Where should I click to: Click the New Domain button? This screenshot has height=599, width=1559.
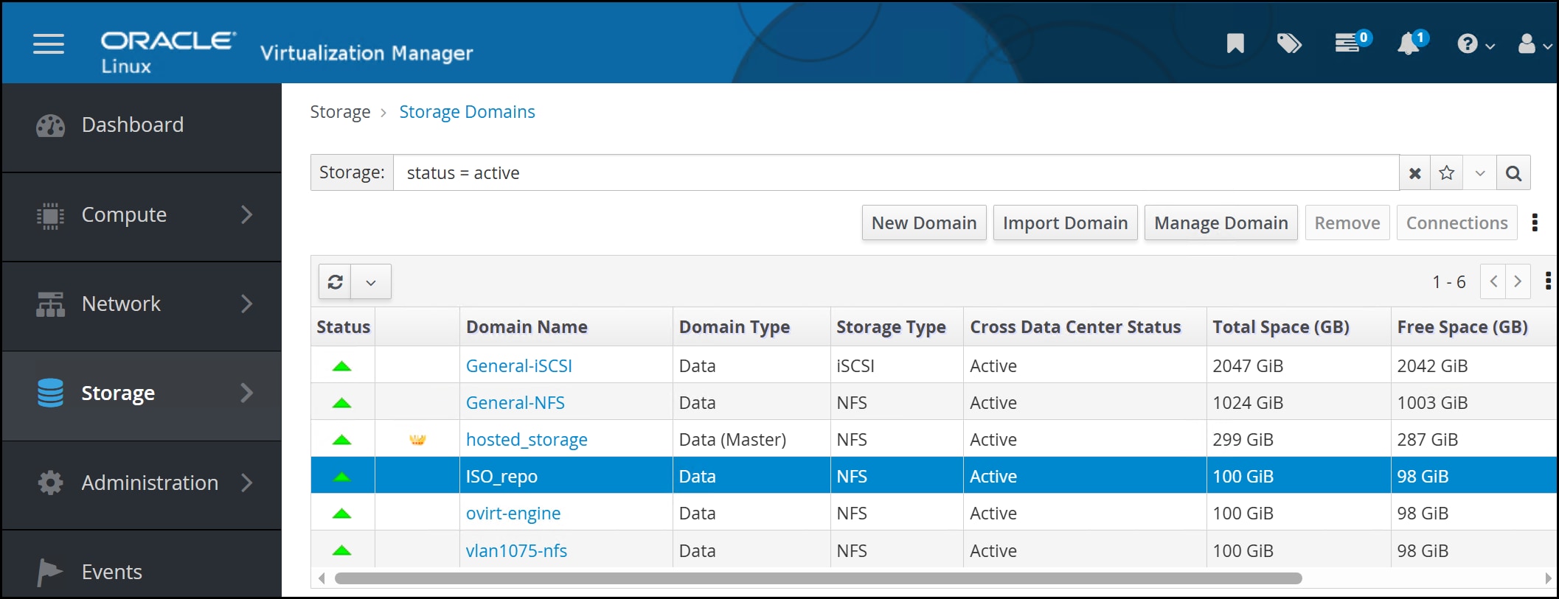point(924,223)
